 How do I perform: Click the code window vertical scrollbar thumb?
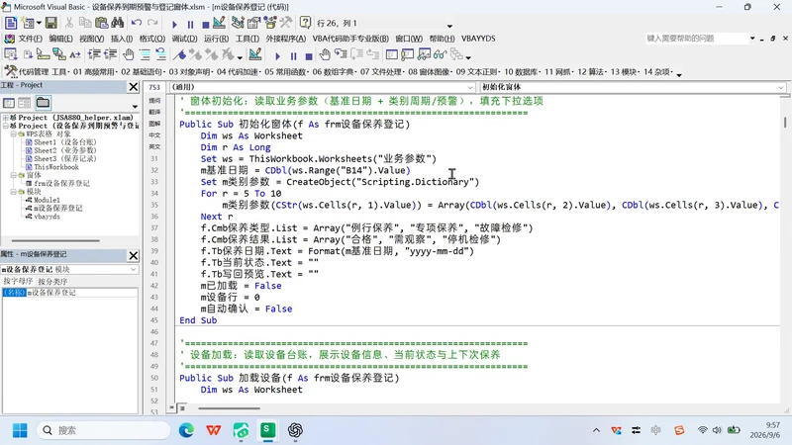pyautogui.click(x=785, y=122)
